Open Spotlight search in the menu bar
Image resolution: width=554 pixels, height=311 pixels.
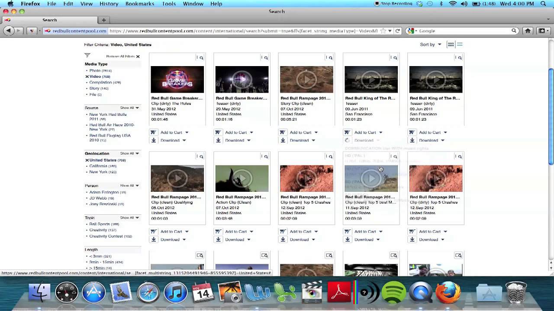point(543,3)
